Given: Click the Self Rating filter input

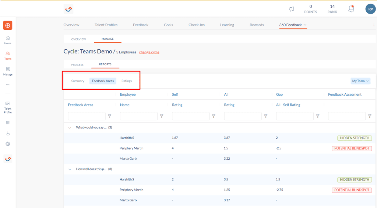Looking at the screenshot, I should [191, 116].
